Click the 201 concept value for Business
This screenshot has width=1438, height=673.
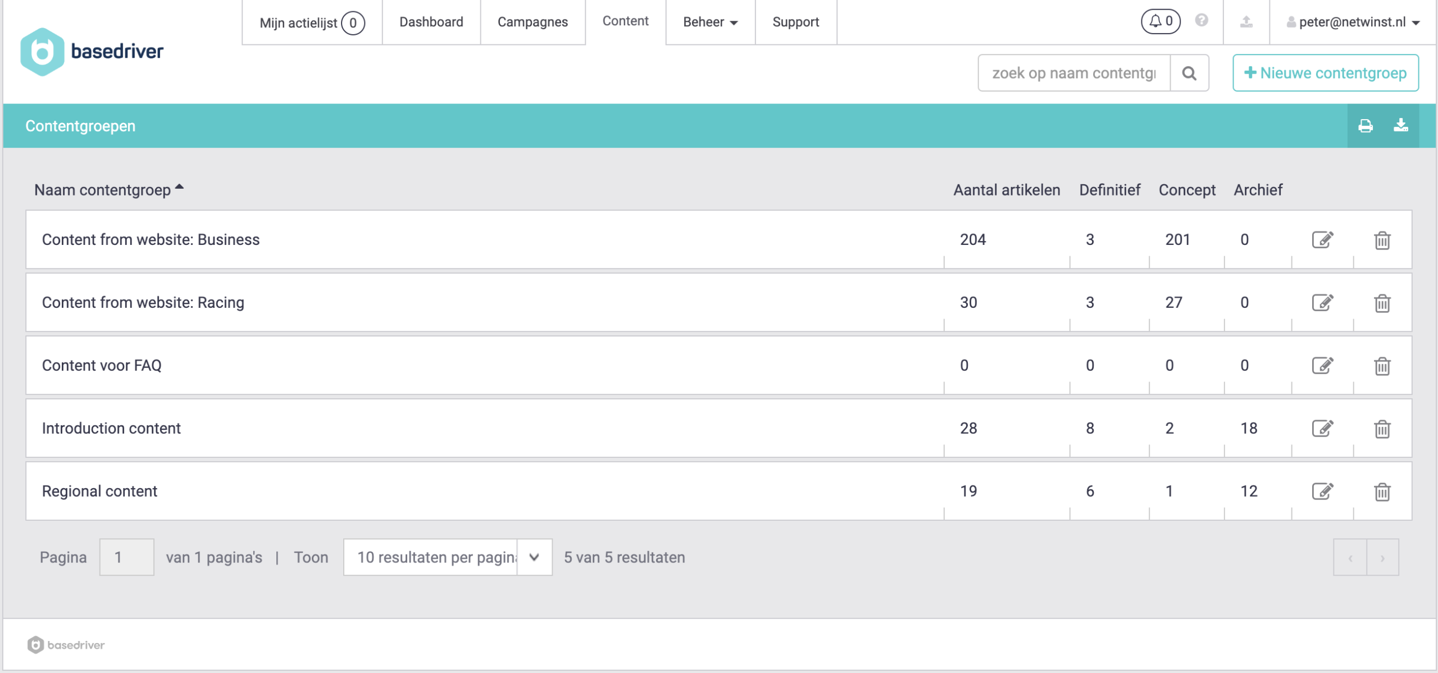(x=1177, y=240)
